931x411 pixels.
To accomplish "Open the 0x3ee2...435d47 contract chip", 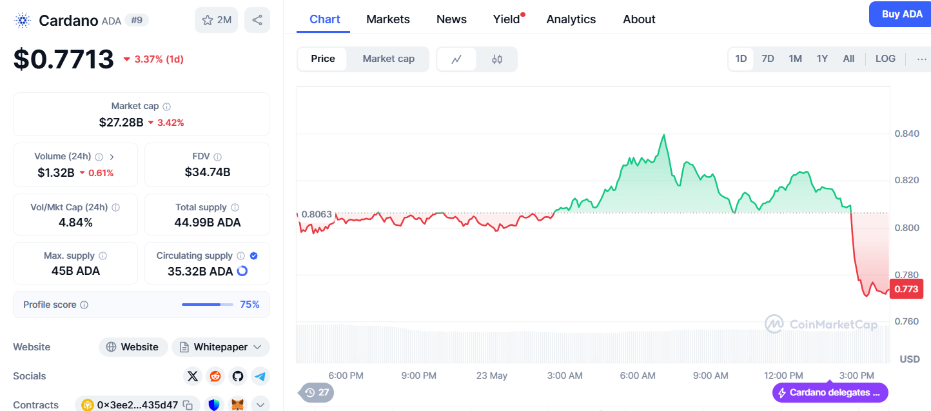I will (137, 405).
